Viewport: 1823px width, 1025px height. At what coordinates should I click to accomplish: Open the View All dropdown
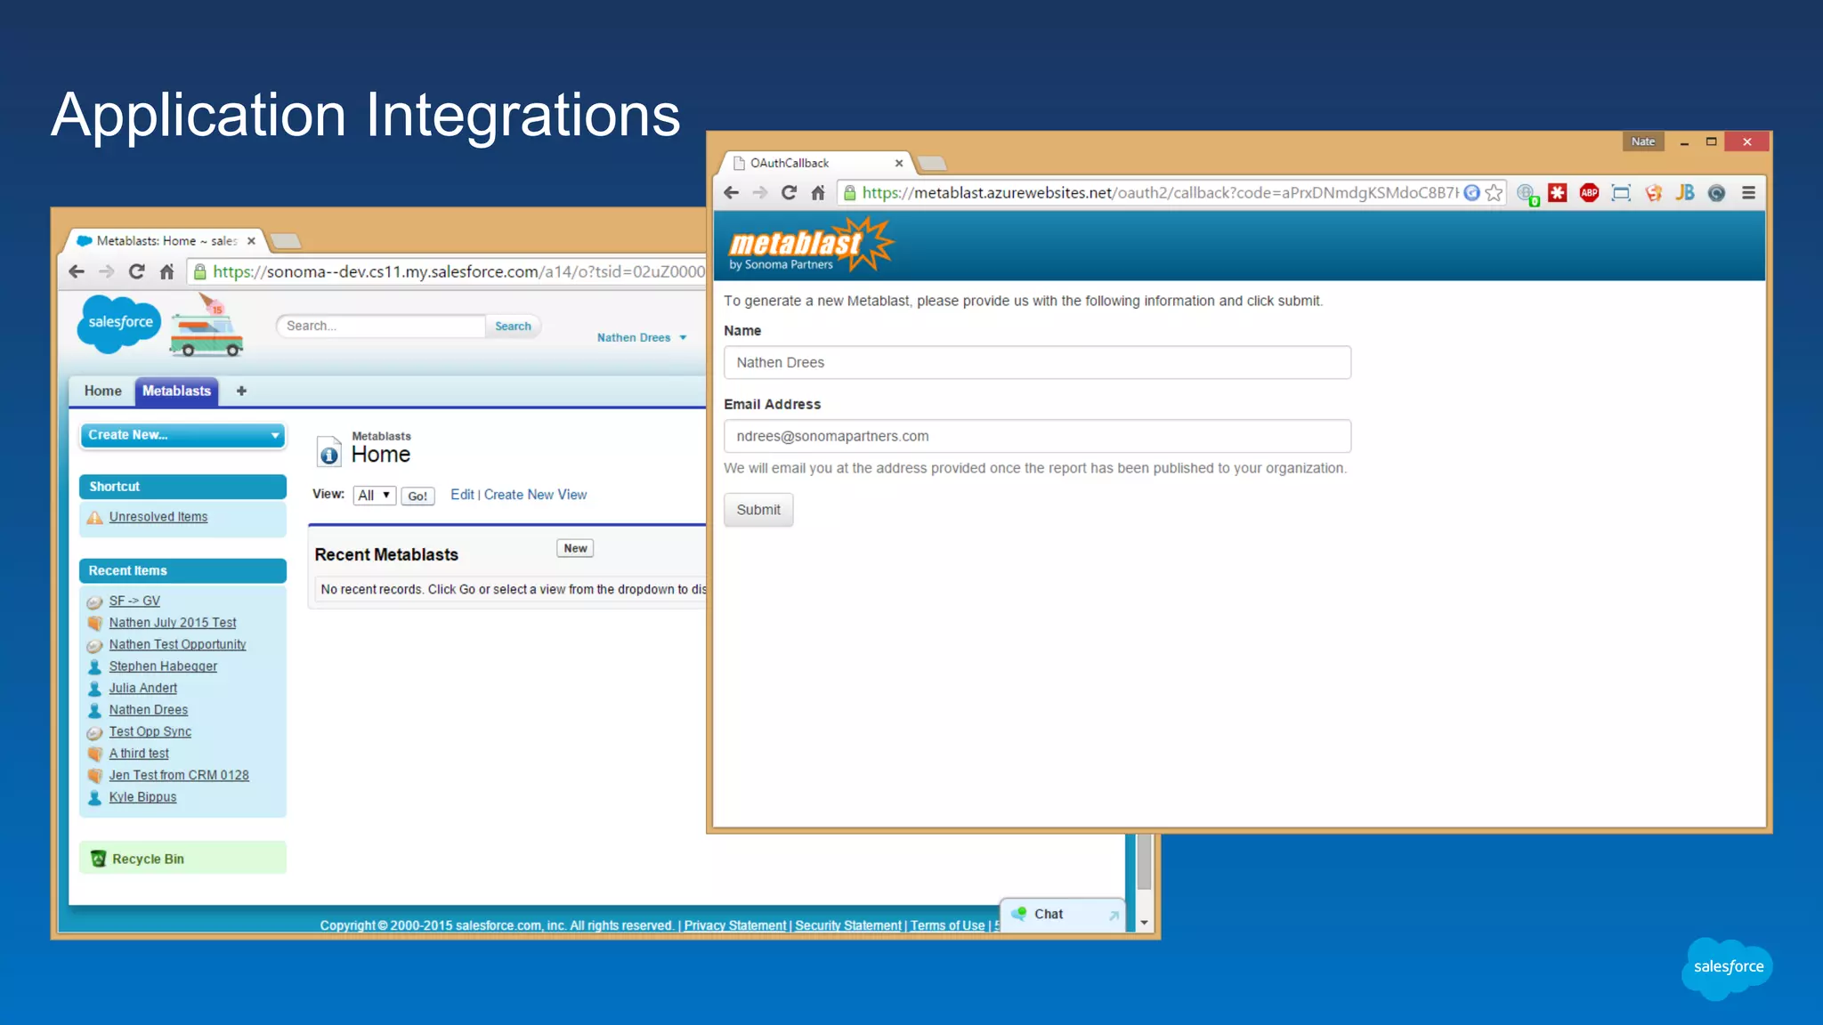click(x=374, y=496)
